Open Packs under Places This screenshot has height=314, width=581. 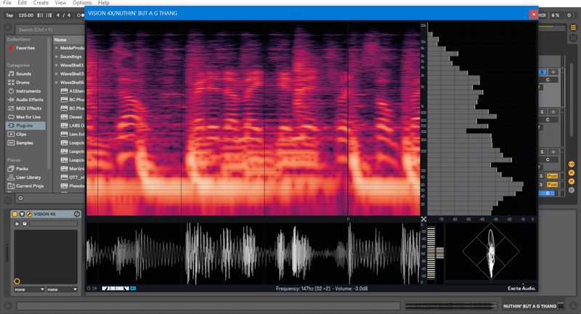(x=12, y=168)
